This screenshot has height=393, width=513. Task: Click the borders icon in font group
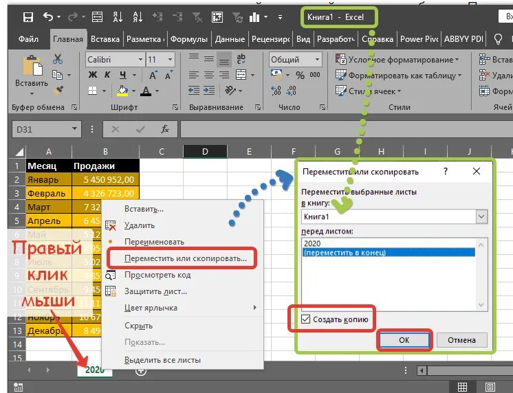pyautogui.click(x=93, y=90)
